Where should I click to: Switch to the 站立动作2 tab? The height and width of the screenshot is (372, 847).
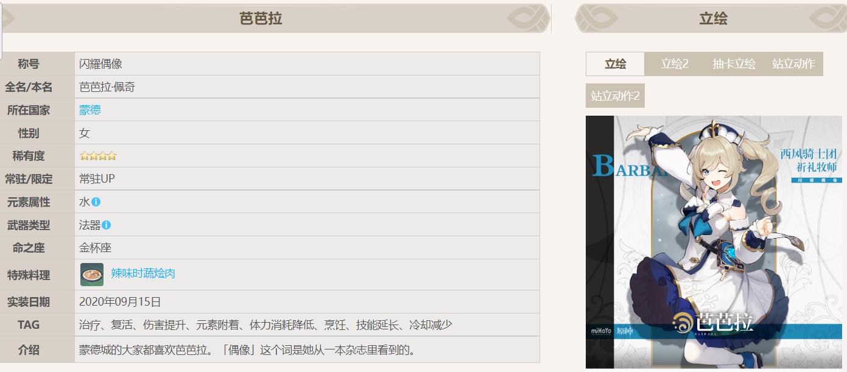pos(615,96)
